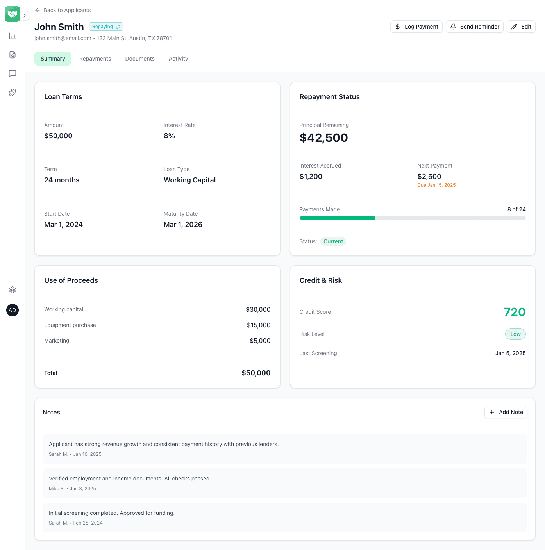Click the Payments Made progress bar
The image size is (545, 550).
pos(413,218)
